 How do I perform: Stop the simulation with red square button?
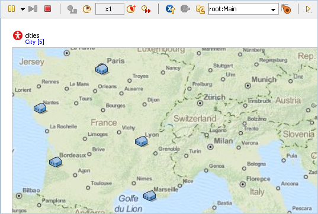[x=47, y=9]
